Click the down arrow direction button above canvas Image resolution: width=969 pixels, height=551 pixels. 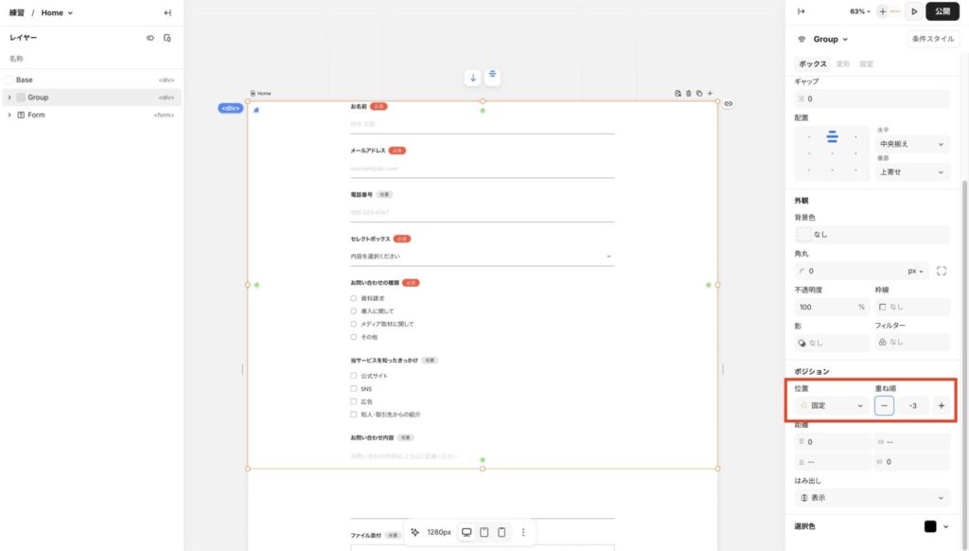[x=473, y=78]
